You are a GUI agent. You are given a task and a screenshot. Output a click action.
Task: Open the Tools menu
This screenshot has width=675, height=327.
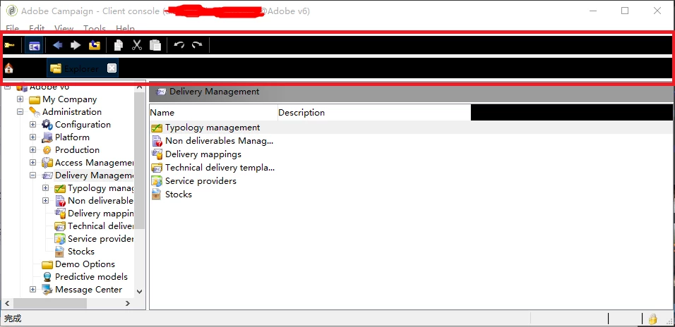click(x=95, y=28)
